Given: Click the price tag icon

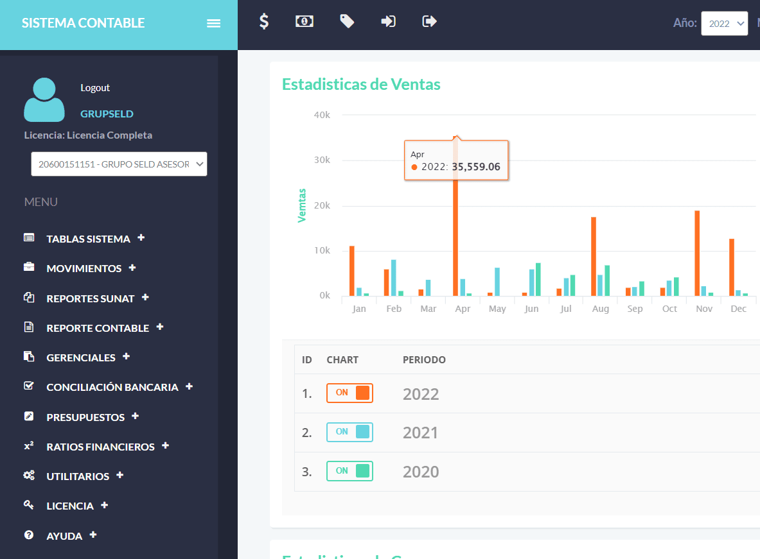Looking at the screenshot, I should click(x=346, y=21).
